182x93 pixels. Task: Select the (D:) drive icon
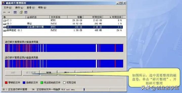pyautogui.click(x=5, y=24)
